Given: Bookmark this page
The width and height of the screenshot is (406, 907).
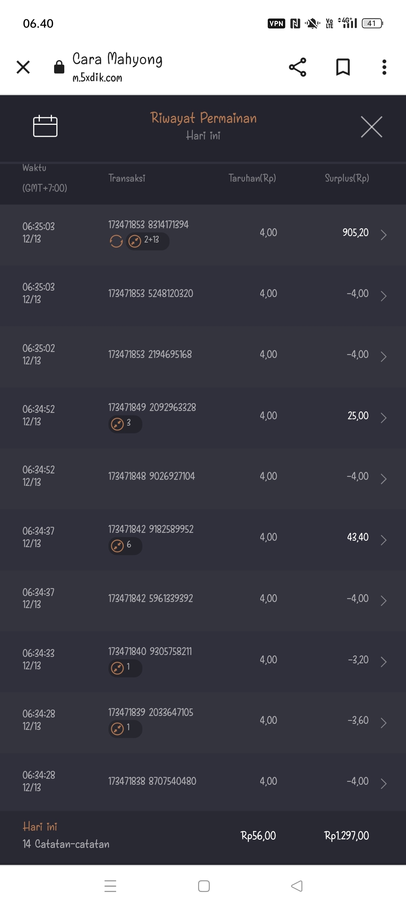Looking at the screenshot, I should point(343,67).
